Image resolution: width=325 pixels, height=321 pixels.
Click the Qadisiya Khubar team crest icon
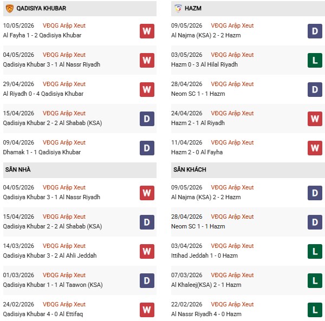coord(10,9)
